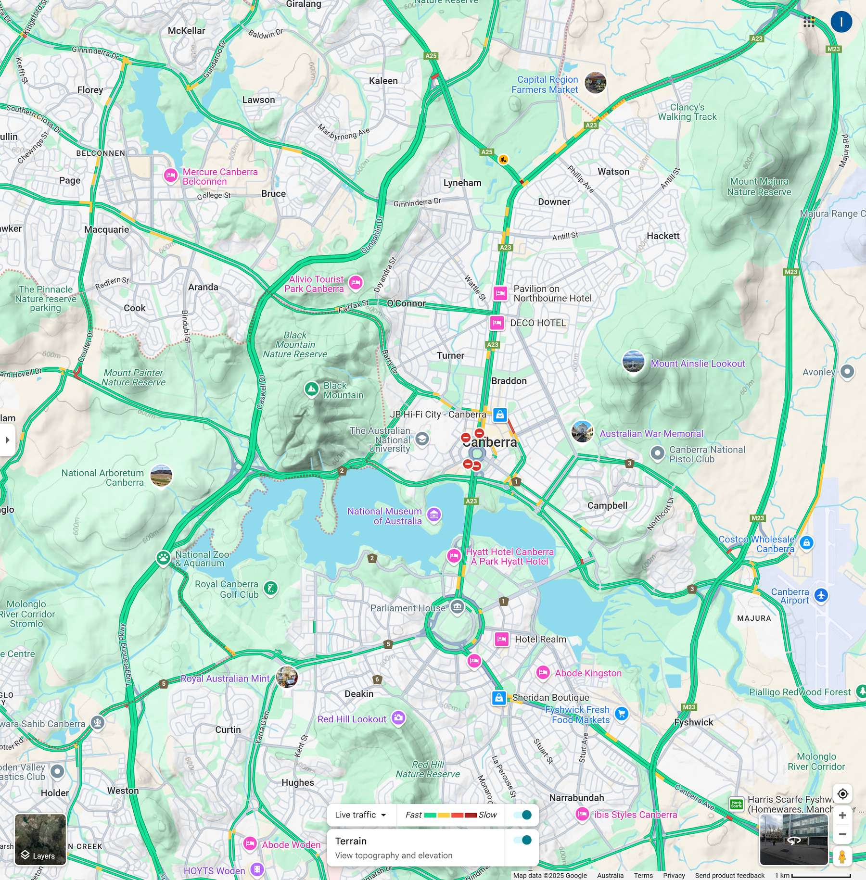Screen dimensions: 866x880
Task: Turn off the Live traffic layer switch
Action: (522, 815)
